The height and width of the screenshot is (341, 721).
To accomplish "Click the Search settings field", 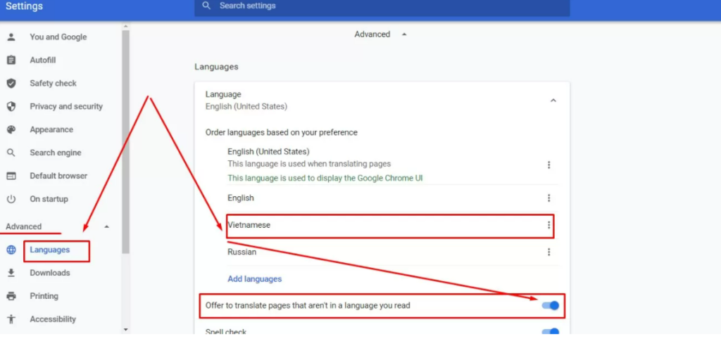I will tap(382, 6).
